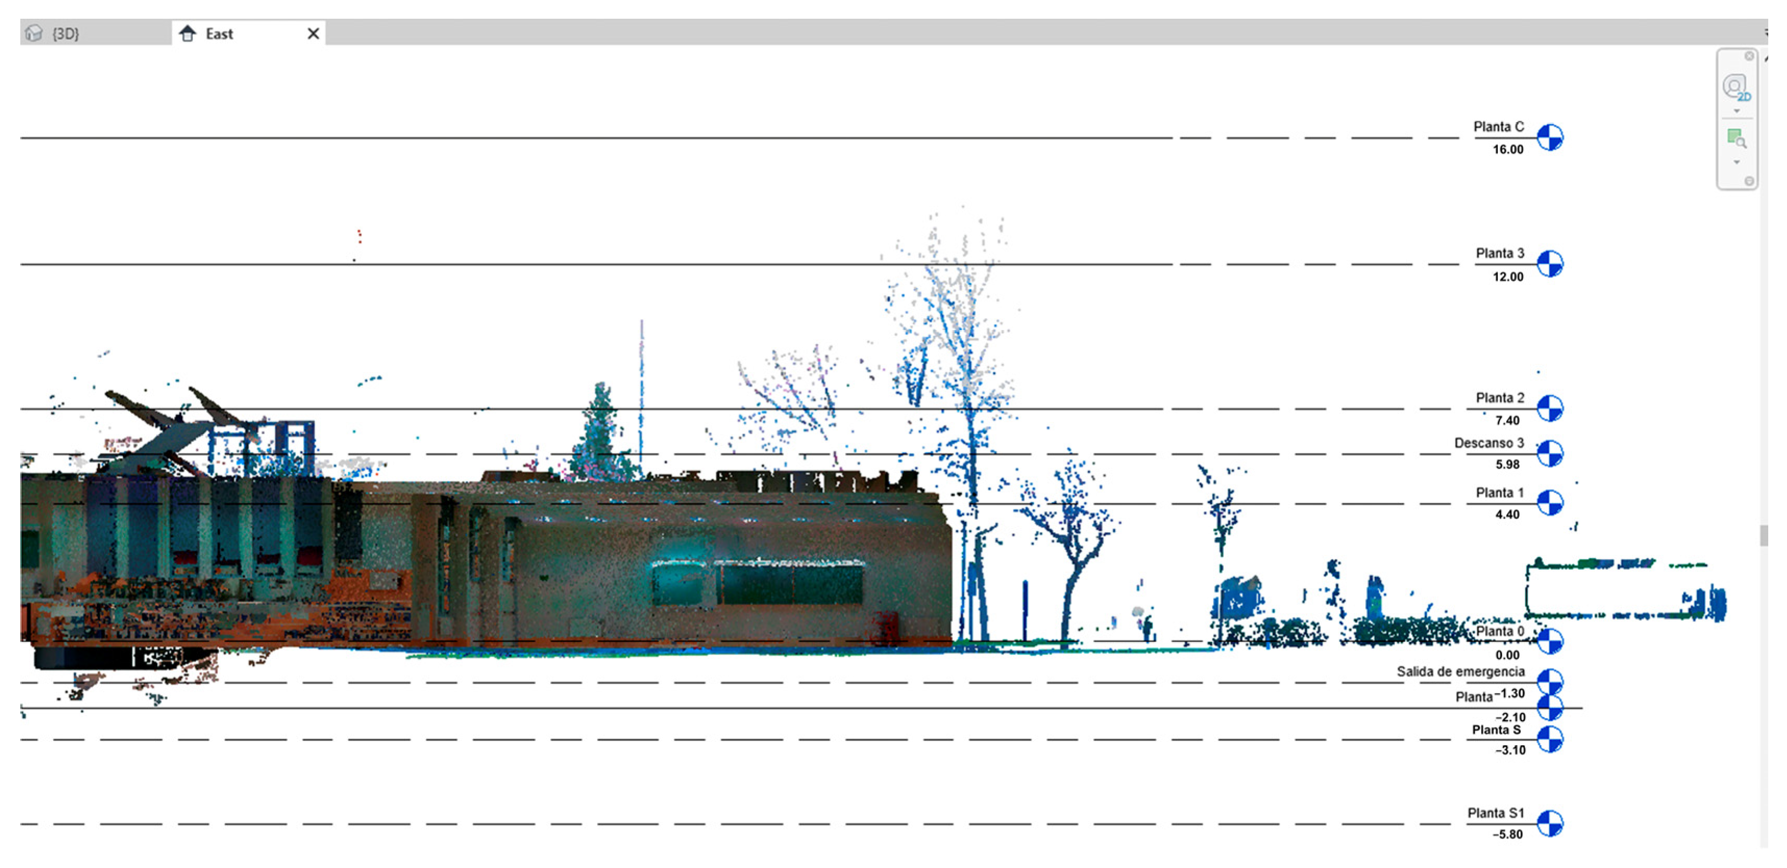Viewport: 1787px width, 868px height.
Task: Switch to the {3D} view tab
Action: 66,33
